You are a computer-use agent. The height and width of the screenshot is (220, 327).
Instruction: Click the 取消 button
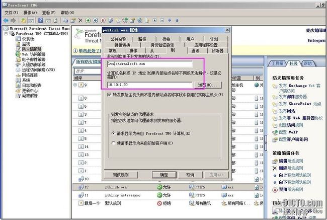point(190,175)
